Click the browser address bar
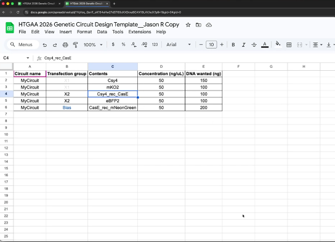 click(106, 12)
